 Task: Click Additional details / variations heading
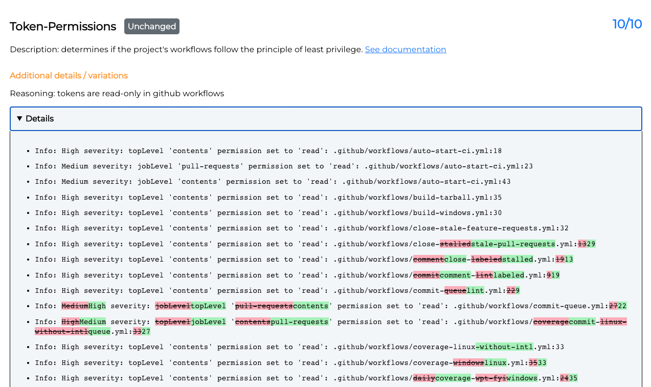click(69, 76)
